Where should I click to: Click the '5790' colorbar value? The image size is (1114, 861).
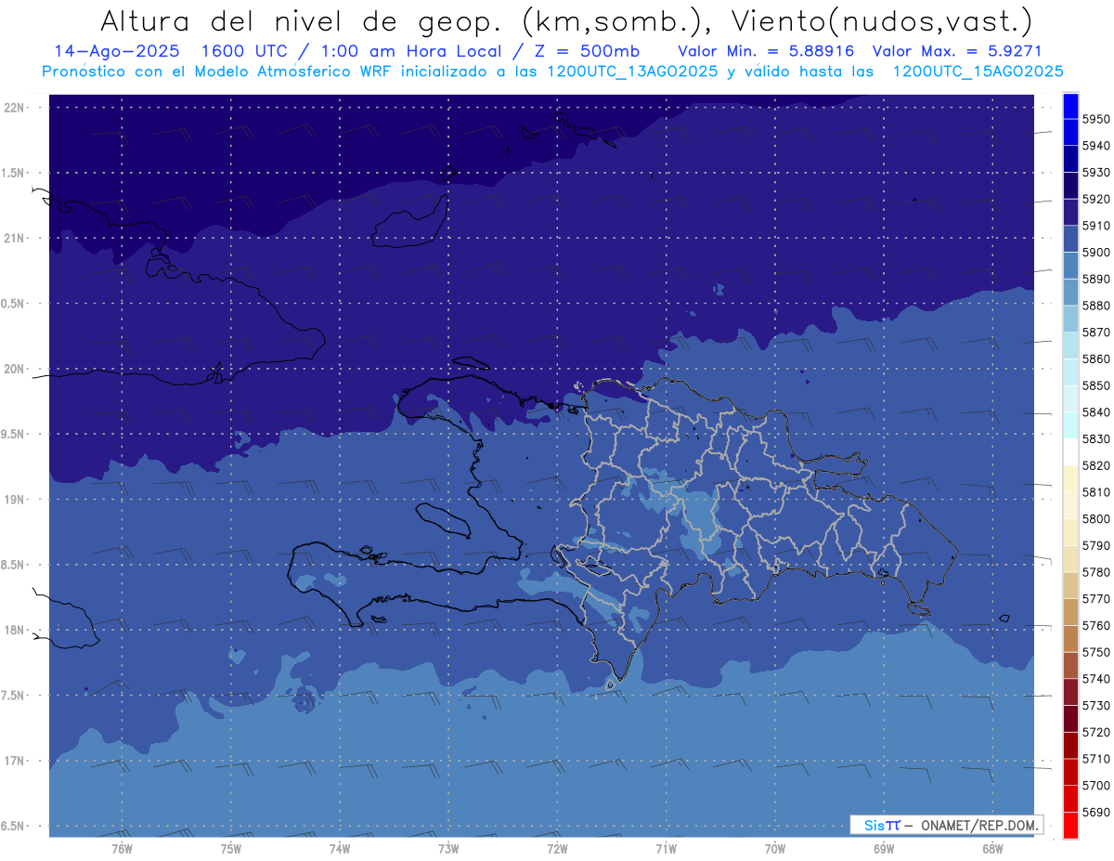point(1096,545)
